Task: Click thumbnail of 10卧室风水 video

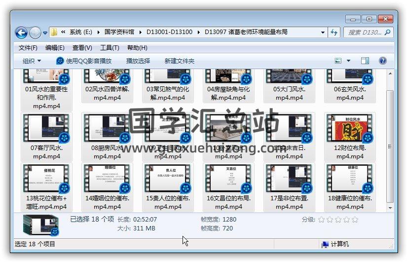Action: click(228, 128)
